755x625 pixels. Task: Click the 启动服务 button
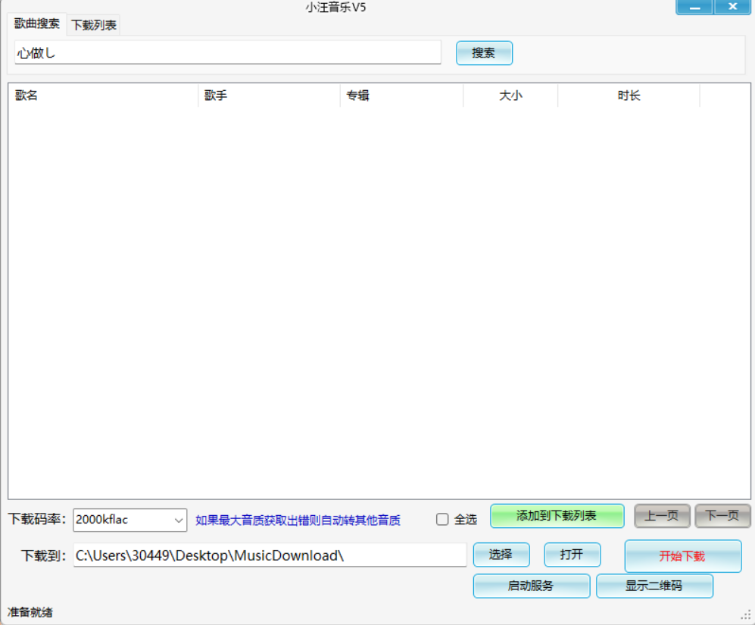tap(531, 586)
